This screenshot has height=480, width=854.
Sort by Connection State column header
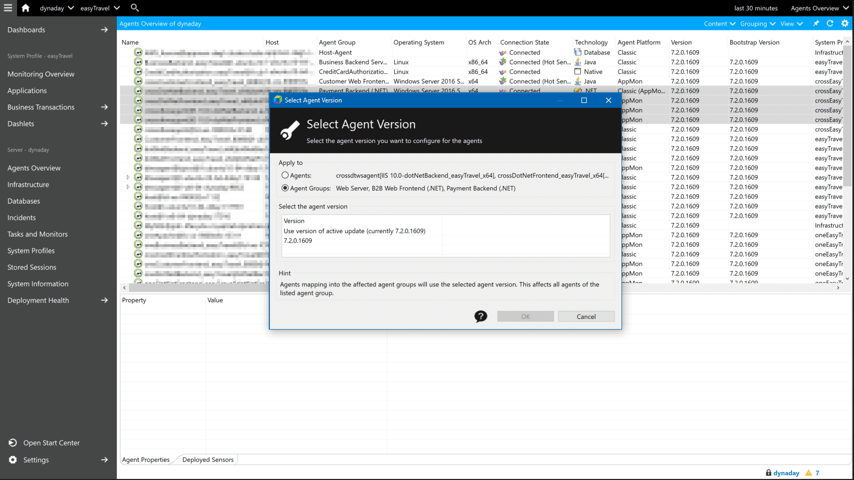click(524, 42)
